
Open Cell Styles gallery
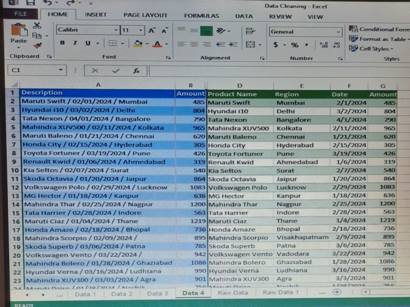click(371, 49)
